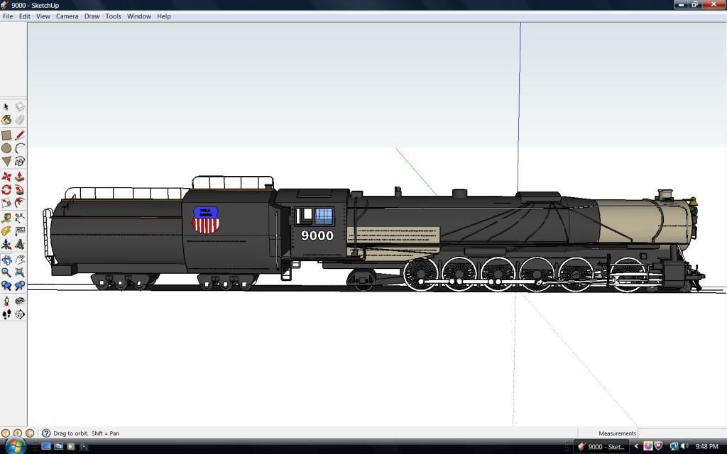Viewport: 727px width, 454px height.
Task: Select the Push/Pull tool
Action: coord(19,177)
